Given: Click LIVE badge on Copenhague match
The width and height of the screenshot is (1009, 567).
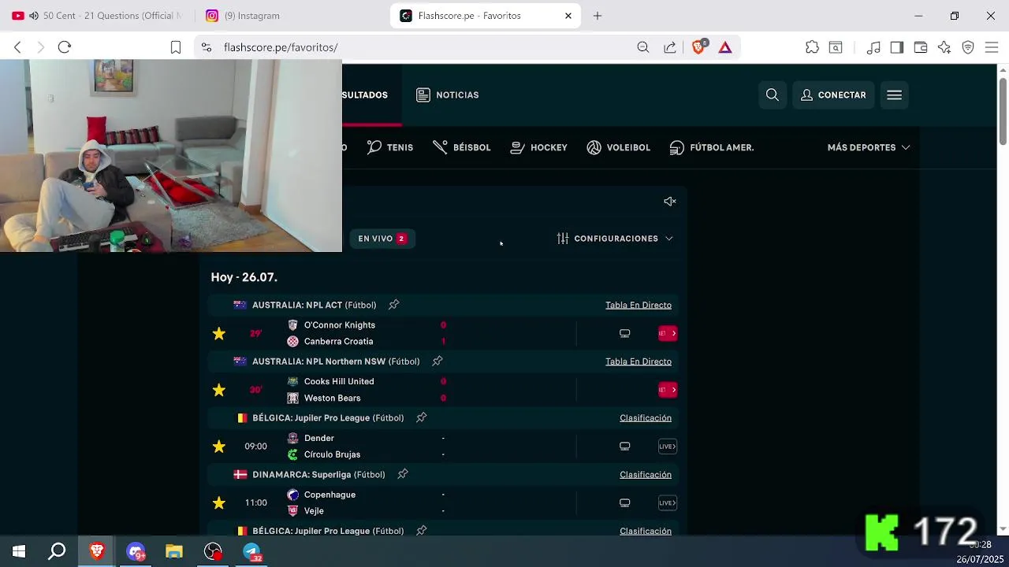Looking at the screenshot, I should tap(668, 503).
